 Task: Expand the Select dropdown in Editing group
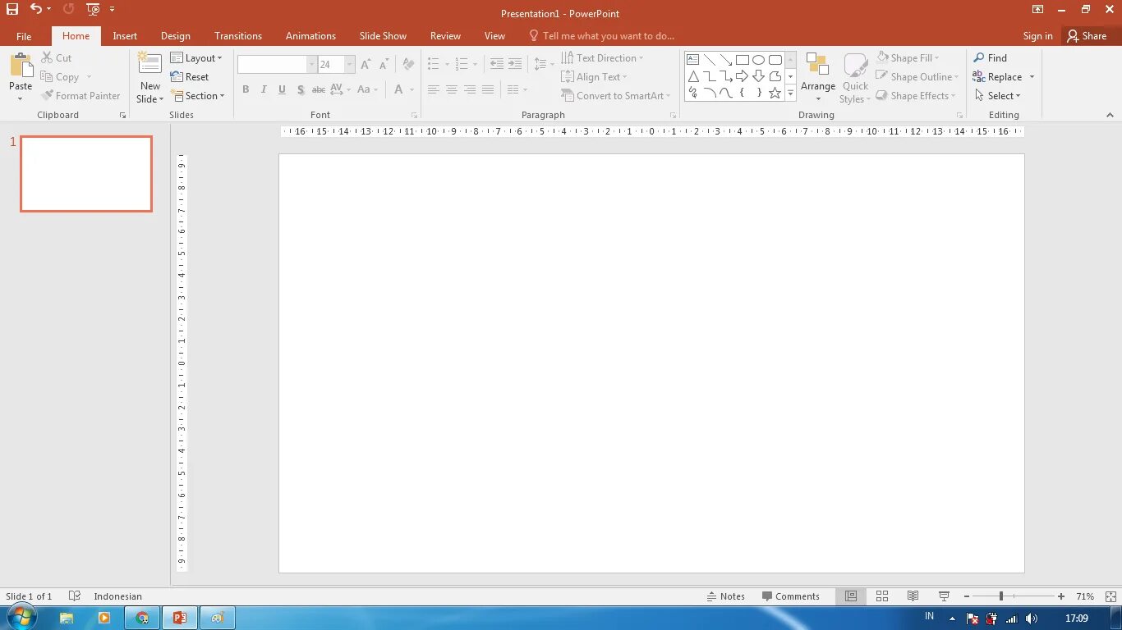[x=998, y=96]
